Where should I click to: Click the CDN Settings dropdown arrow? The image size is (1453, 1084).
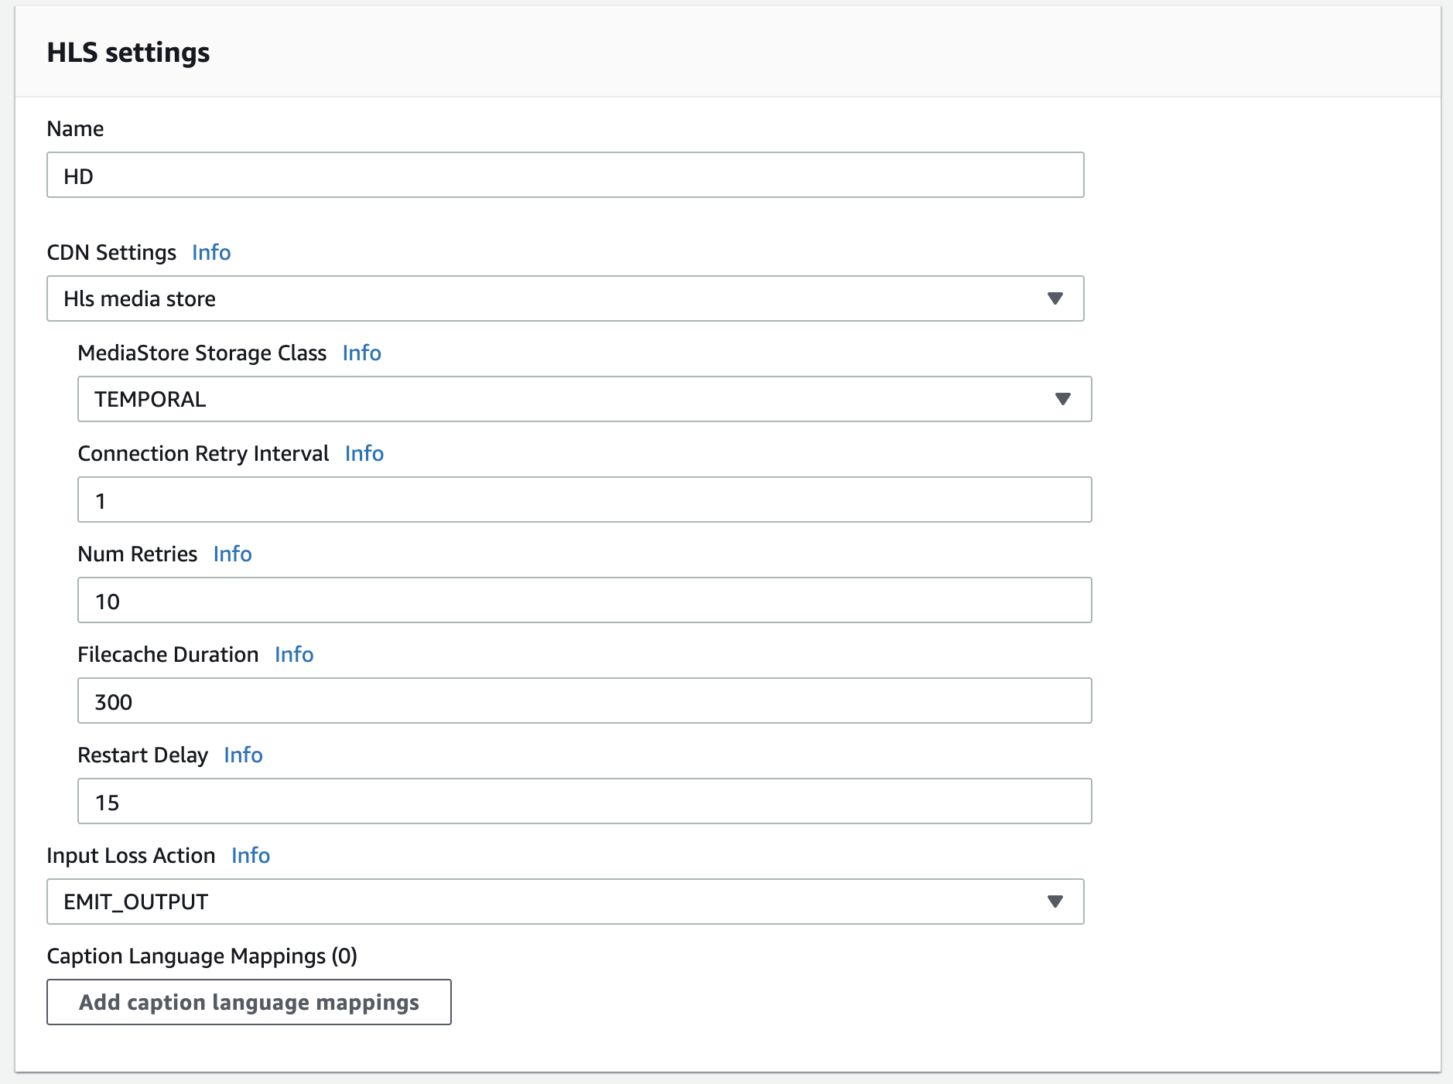(x=1055, y=299)
